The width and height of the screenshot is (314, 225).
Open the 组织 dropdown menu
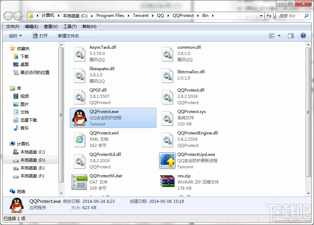(15, 36)
